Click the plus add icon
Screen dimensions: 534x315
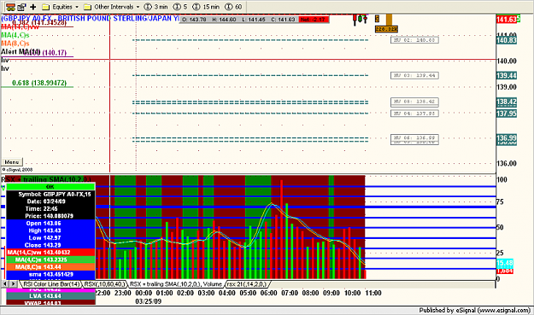point(33,7)
